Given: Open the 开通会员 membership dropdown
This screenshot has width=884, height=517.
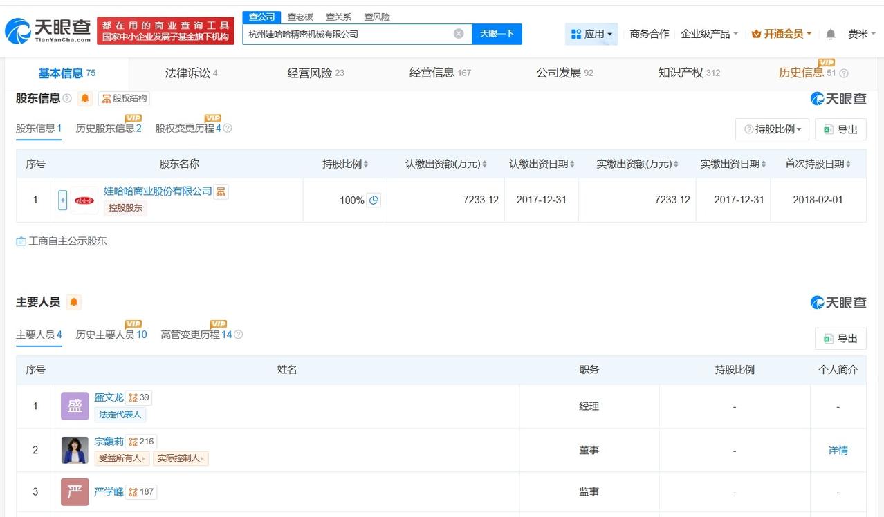Looking at the screenshot, I should click(782, 34).
